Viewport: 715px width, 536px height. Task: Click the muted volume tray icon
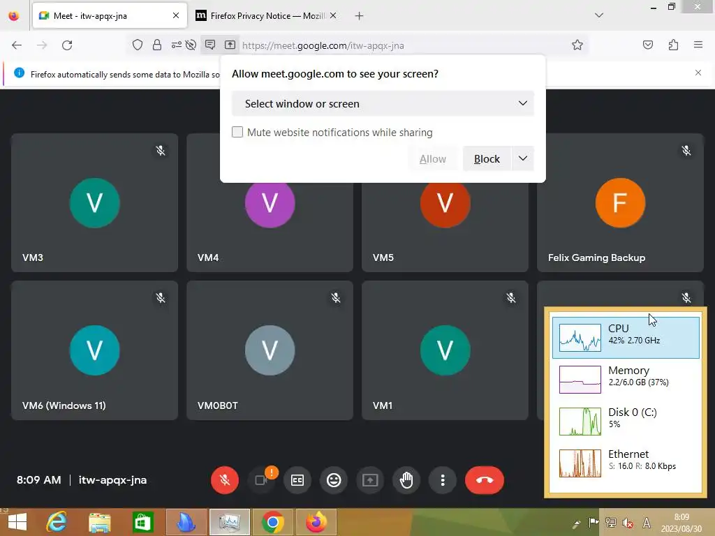coord(628,523)
